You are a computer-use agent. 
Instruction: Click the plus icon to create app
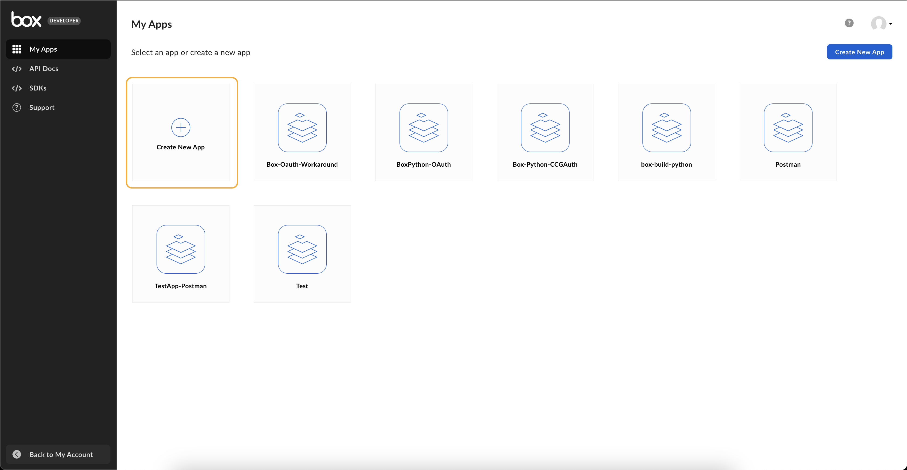[181, 127]
